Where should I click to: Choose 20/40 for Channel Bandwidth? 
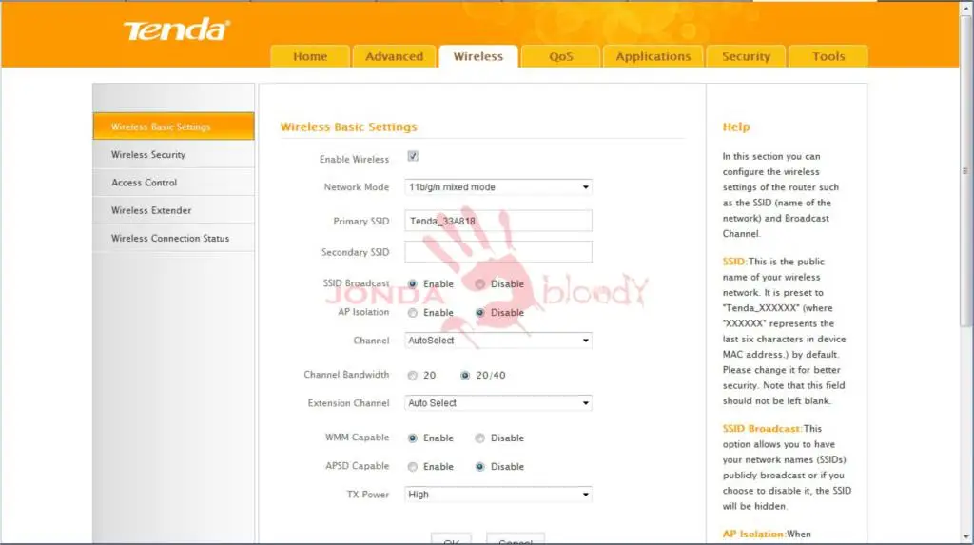[464, 376]
